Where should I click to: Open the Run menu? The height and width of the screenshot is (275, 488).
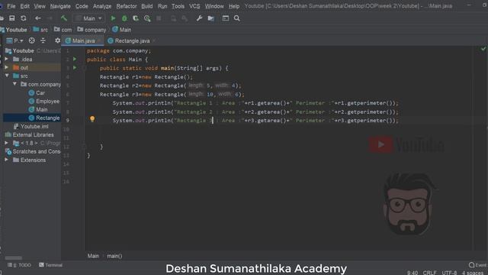tap(162, 6)
